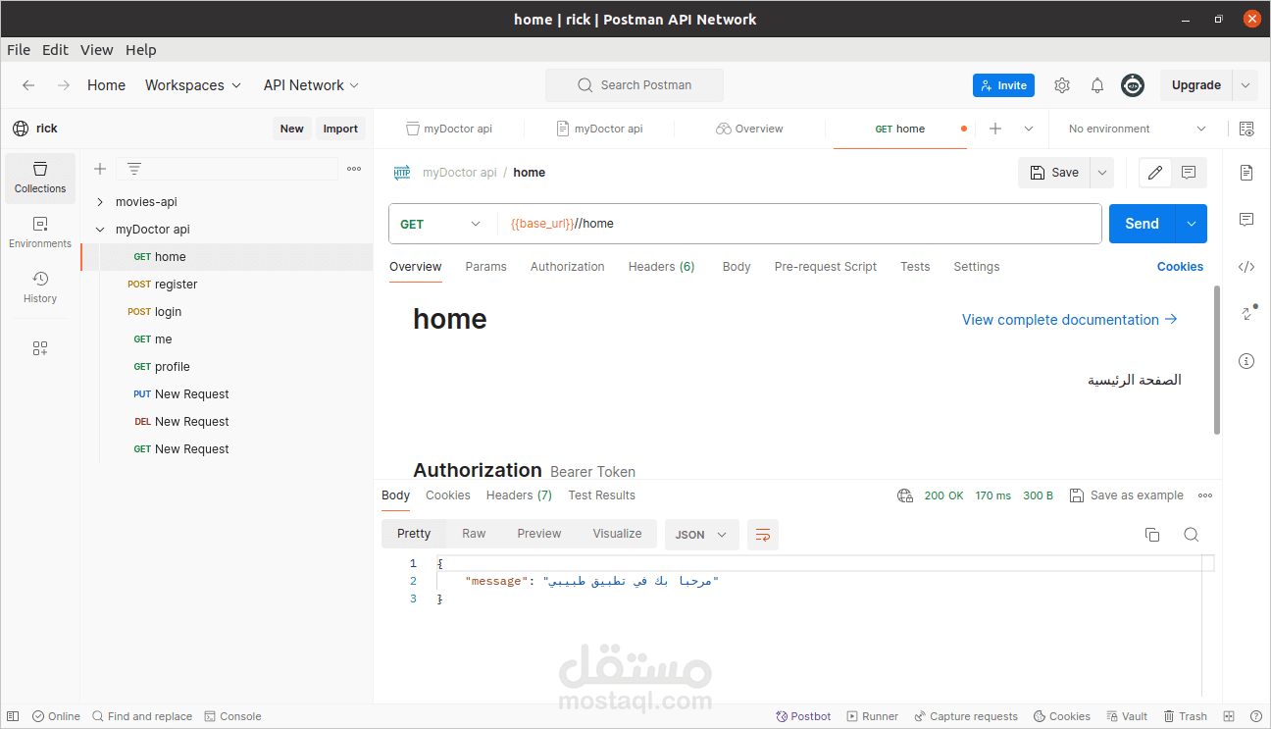1271x729 pixels.
Task: Click the plus icon to create new collection
Action: 99,169
